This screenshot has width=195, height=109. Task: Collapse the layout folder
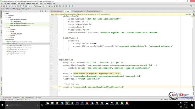point(7,31)
